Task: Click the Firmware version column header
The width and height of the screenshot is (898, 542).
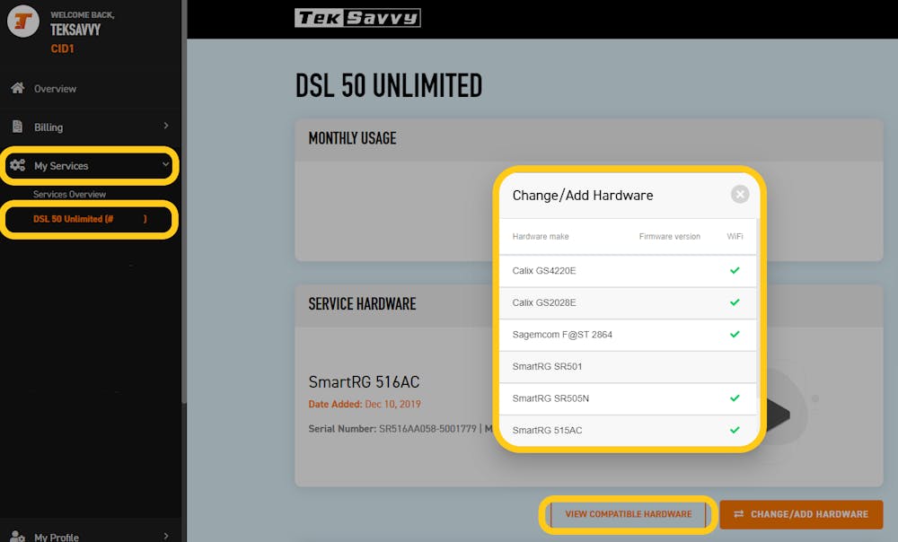Action: pos(670,236)
